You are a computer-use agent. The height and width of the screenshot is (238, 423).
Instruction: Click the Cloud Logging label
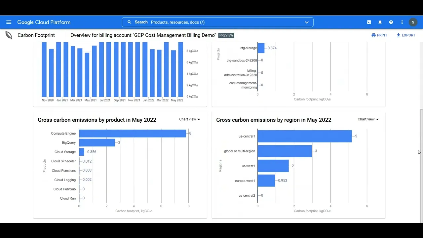pos(65,180)
